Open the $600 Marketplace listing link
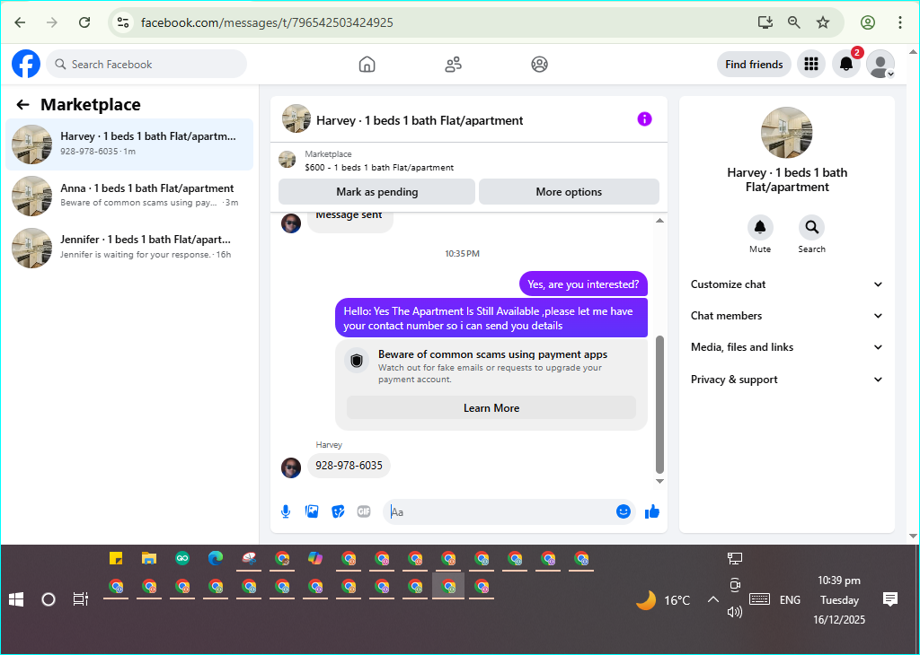This screenshot has height=655, width=920. coord(379,168)
